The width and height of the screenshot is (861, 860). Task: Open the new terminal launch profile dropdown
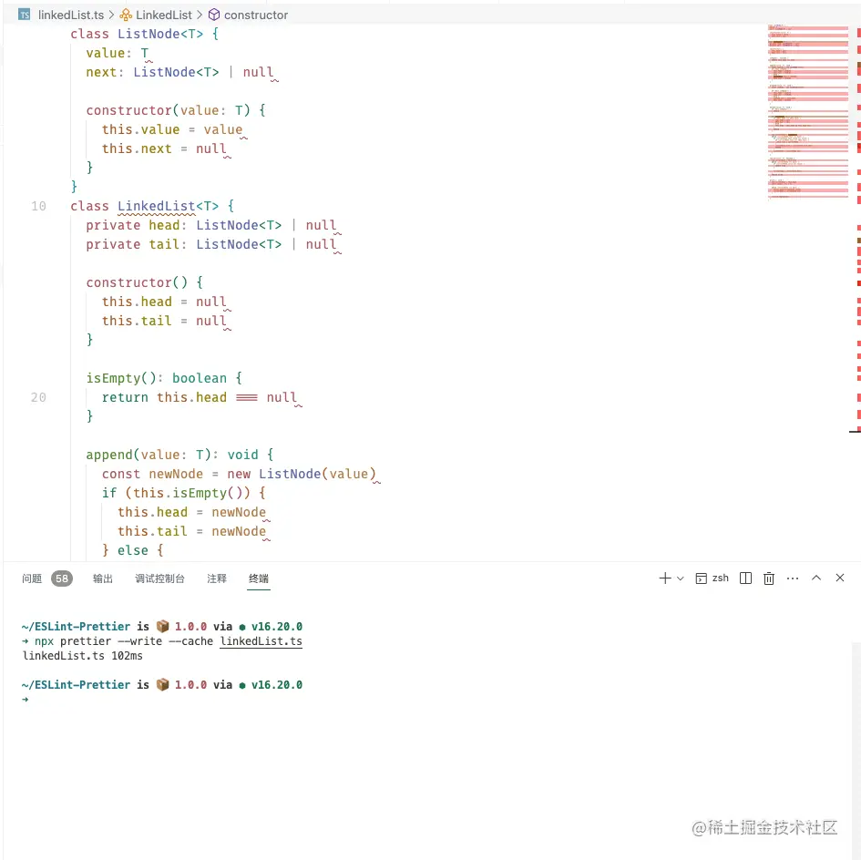[681, 578]
